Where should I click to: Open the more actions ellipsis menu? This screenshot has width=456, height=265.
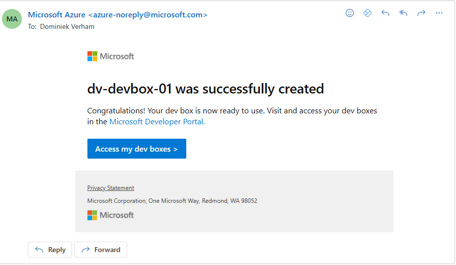click(439, 13)
